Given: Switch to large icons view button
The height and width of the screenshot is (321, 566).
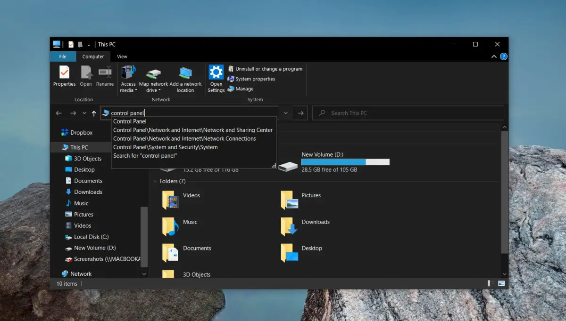Looking at the screenshot, I should pos(501,283).
